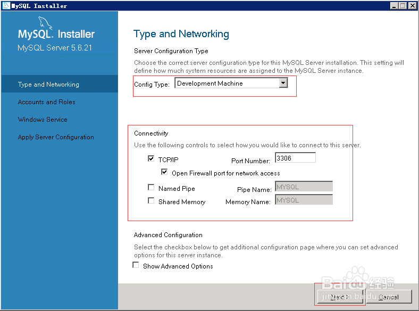
Task: Enable the Named Pipe checkbox
Action: coord(151,187)
